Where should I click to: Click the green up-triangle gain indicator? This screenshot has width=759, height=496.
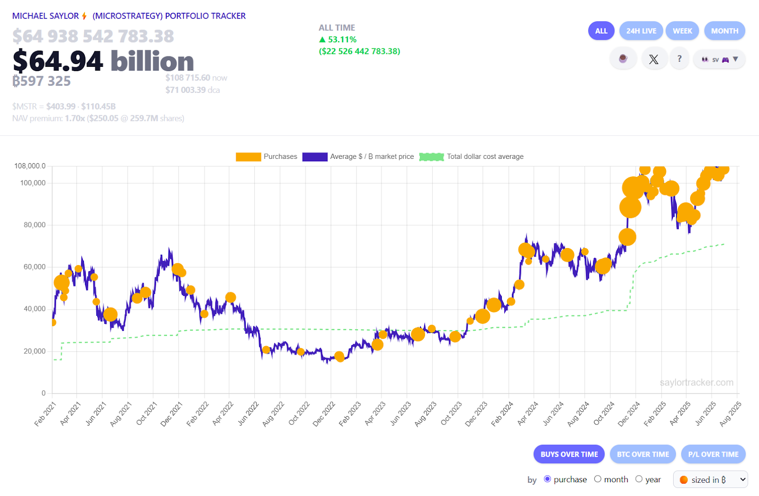tap(323, 39)
